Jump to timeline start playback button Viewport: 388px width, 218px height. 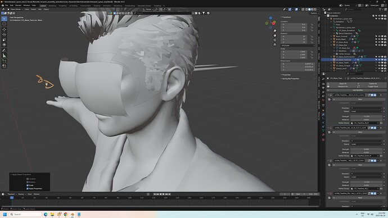[155, 194]
